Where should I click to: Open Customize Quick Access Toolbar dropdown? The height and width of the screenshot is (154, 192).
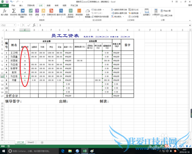[23, 2]
